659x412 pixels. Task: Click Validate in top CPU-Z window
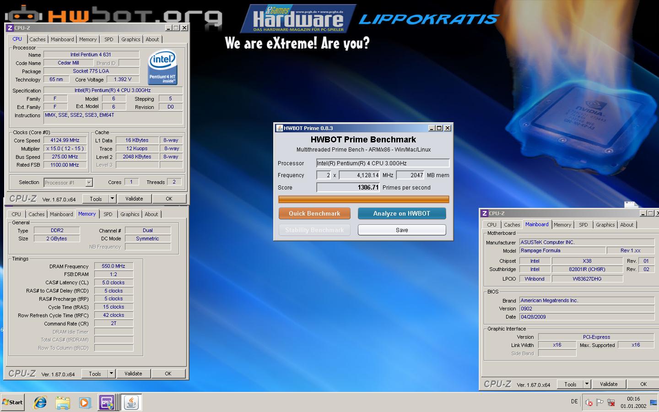pyautogui.click(x=134, y=199)
